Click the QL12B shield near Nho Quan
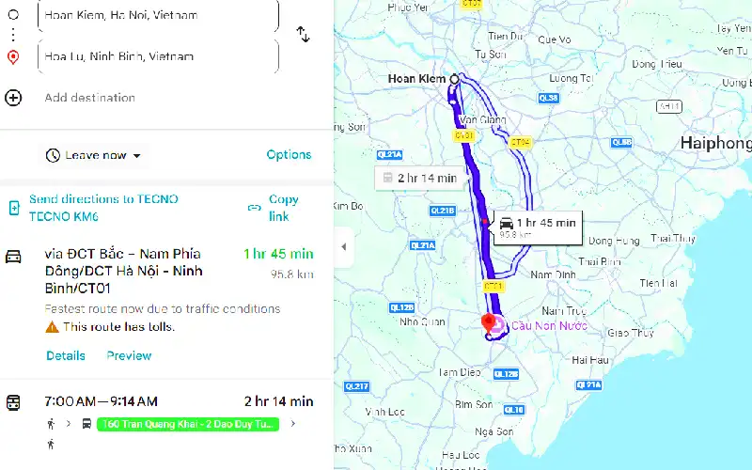This screenshot has width=752, height=470. pos(402,308)
